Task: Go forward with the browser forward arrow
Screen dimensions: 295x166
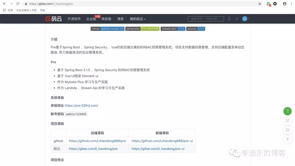Action: 11,4
